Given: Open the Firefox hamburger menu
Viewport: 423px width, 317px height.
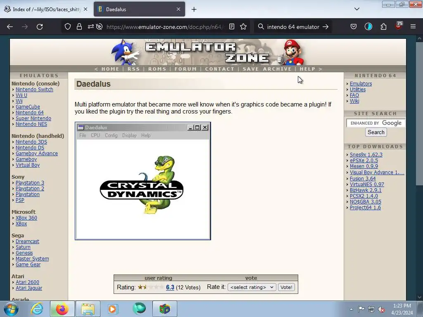Looking at the screenshot, I should (413, 27).
